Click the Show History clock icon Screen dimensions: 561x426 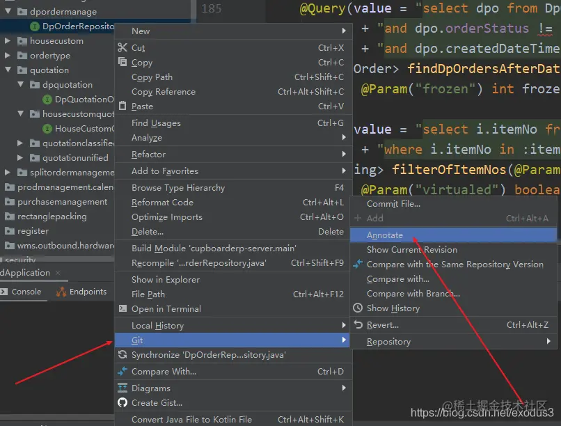click(358, 308)
